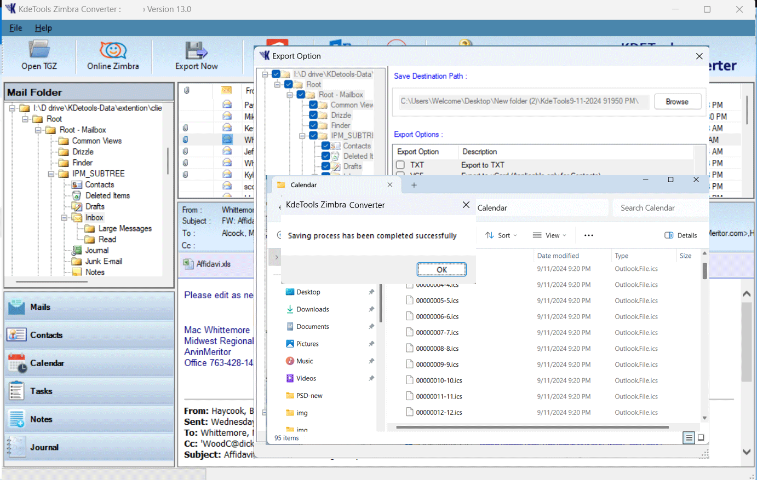Select file 00000010-10.ics in Explorer
757x480 pixels.
point(439,380)
